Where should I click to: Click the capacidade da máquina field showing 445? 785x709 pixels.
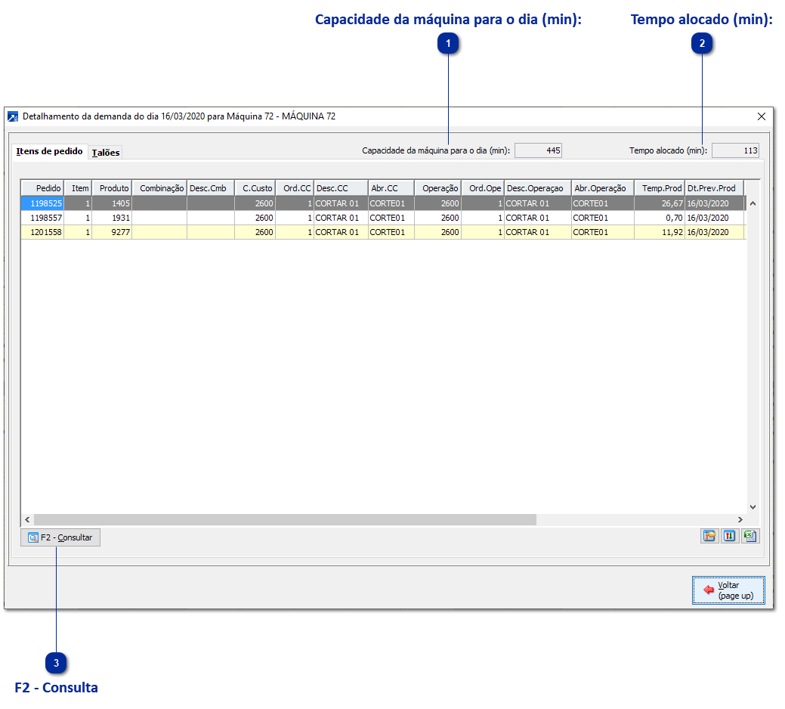pyautogui.click(x=538, y=150)
